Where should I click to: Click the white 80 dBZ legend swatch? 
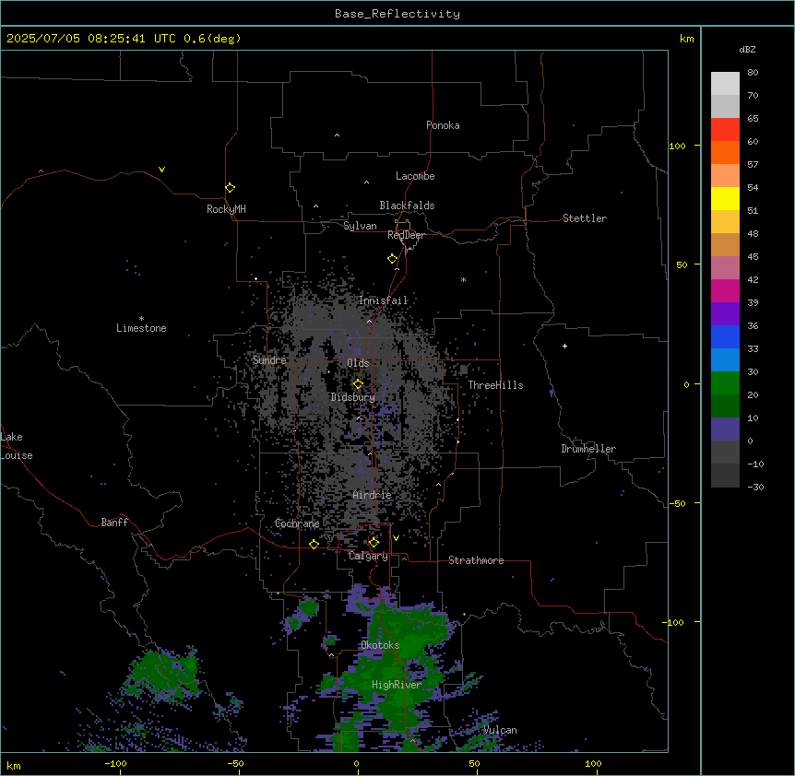725,84
